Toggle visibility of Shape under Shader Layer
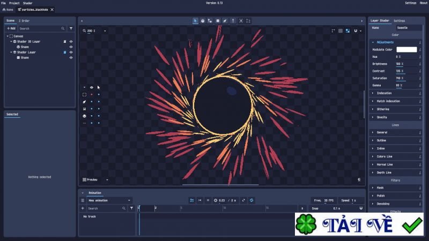The image size is (429, 241). tap(71, 57)
